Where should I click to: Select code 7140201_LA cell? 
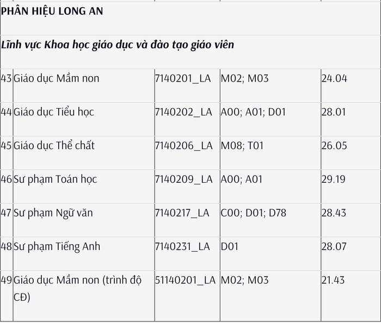pos(183,78)
